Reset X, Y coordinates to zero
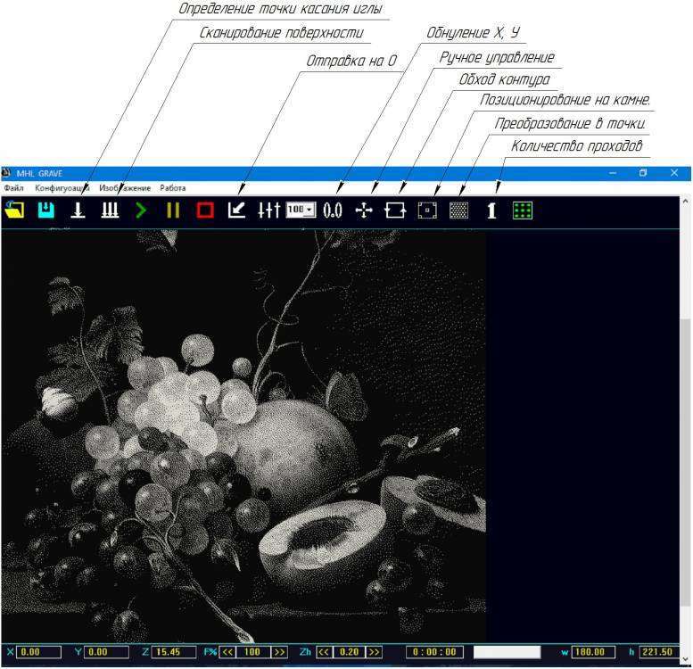The height and width of the screenshot is (669, 693). (x=333, y=211)
